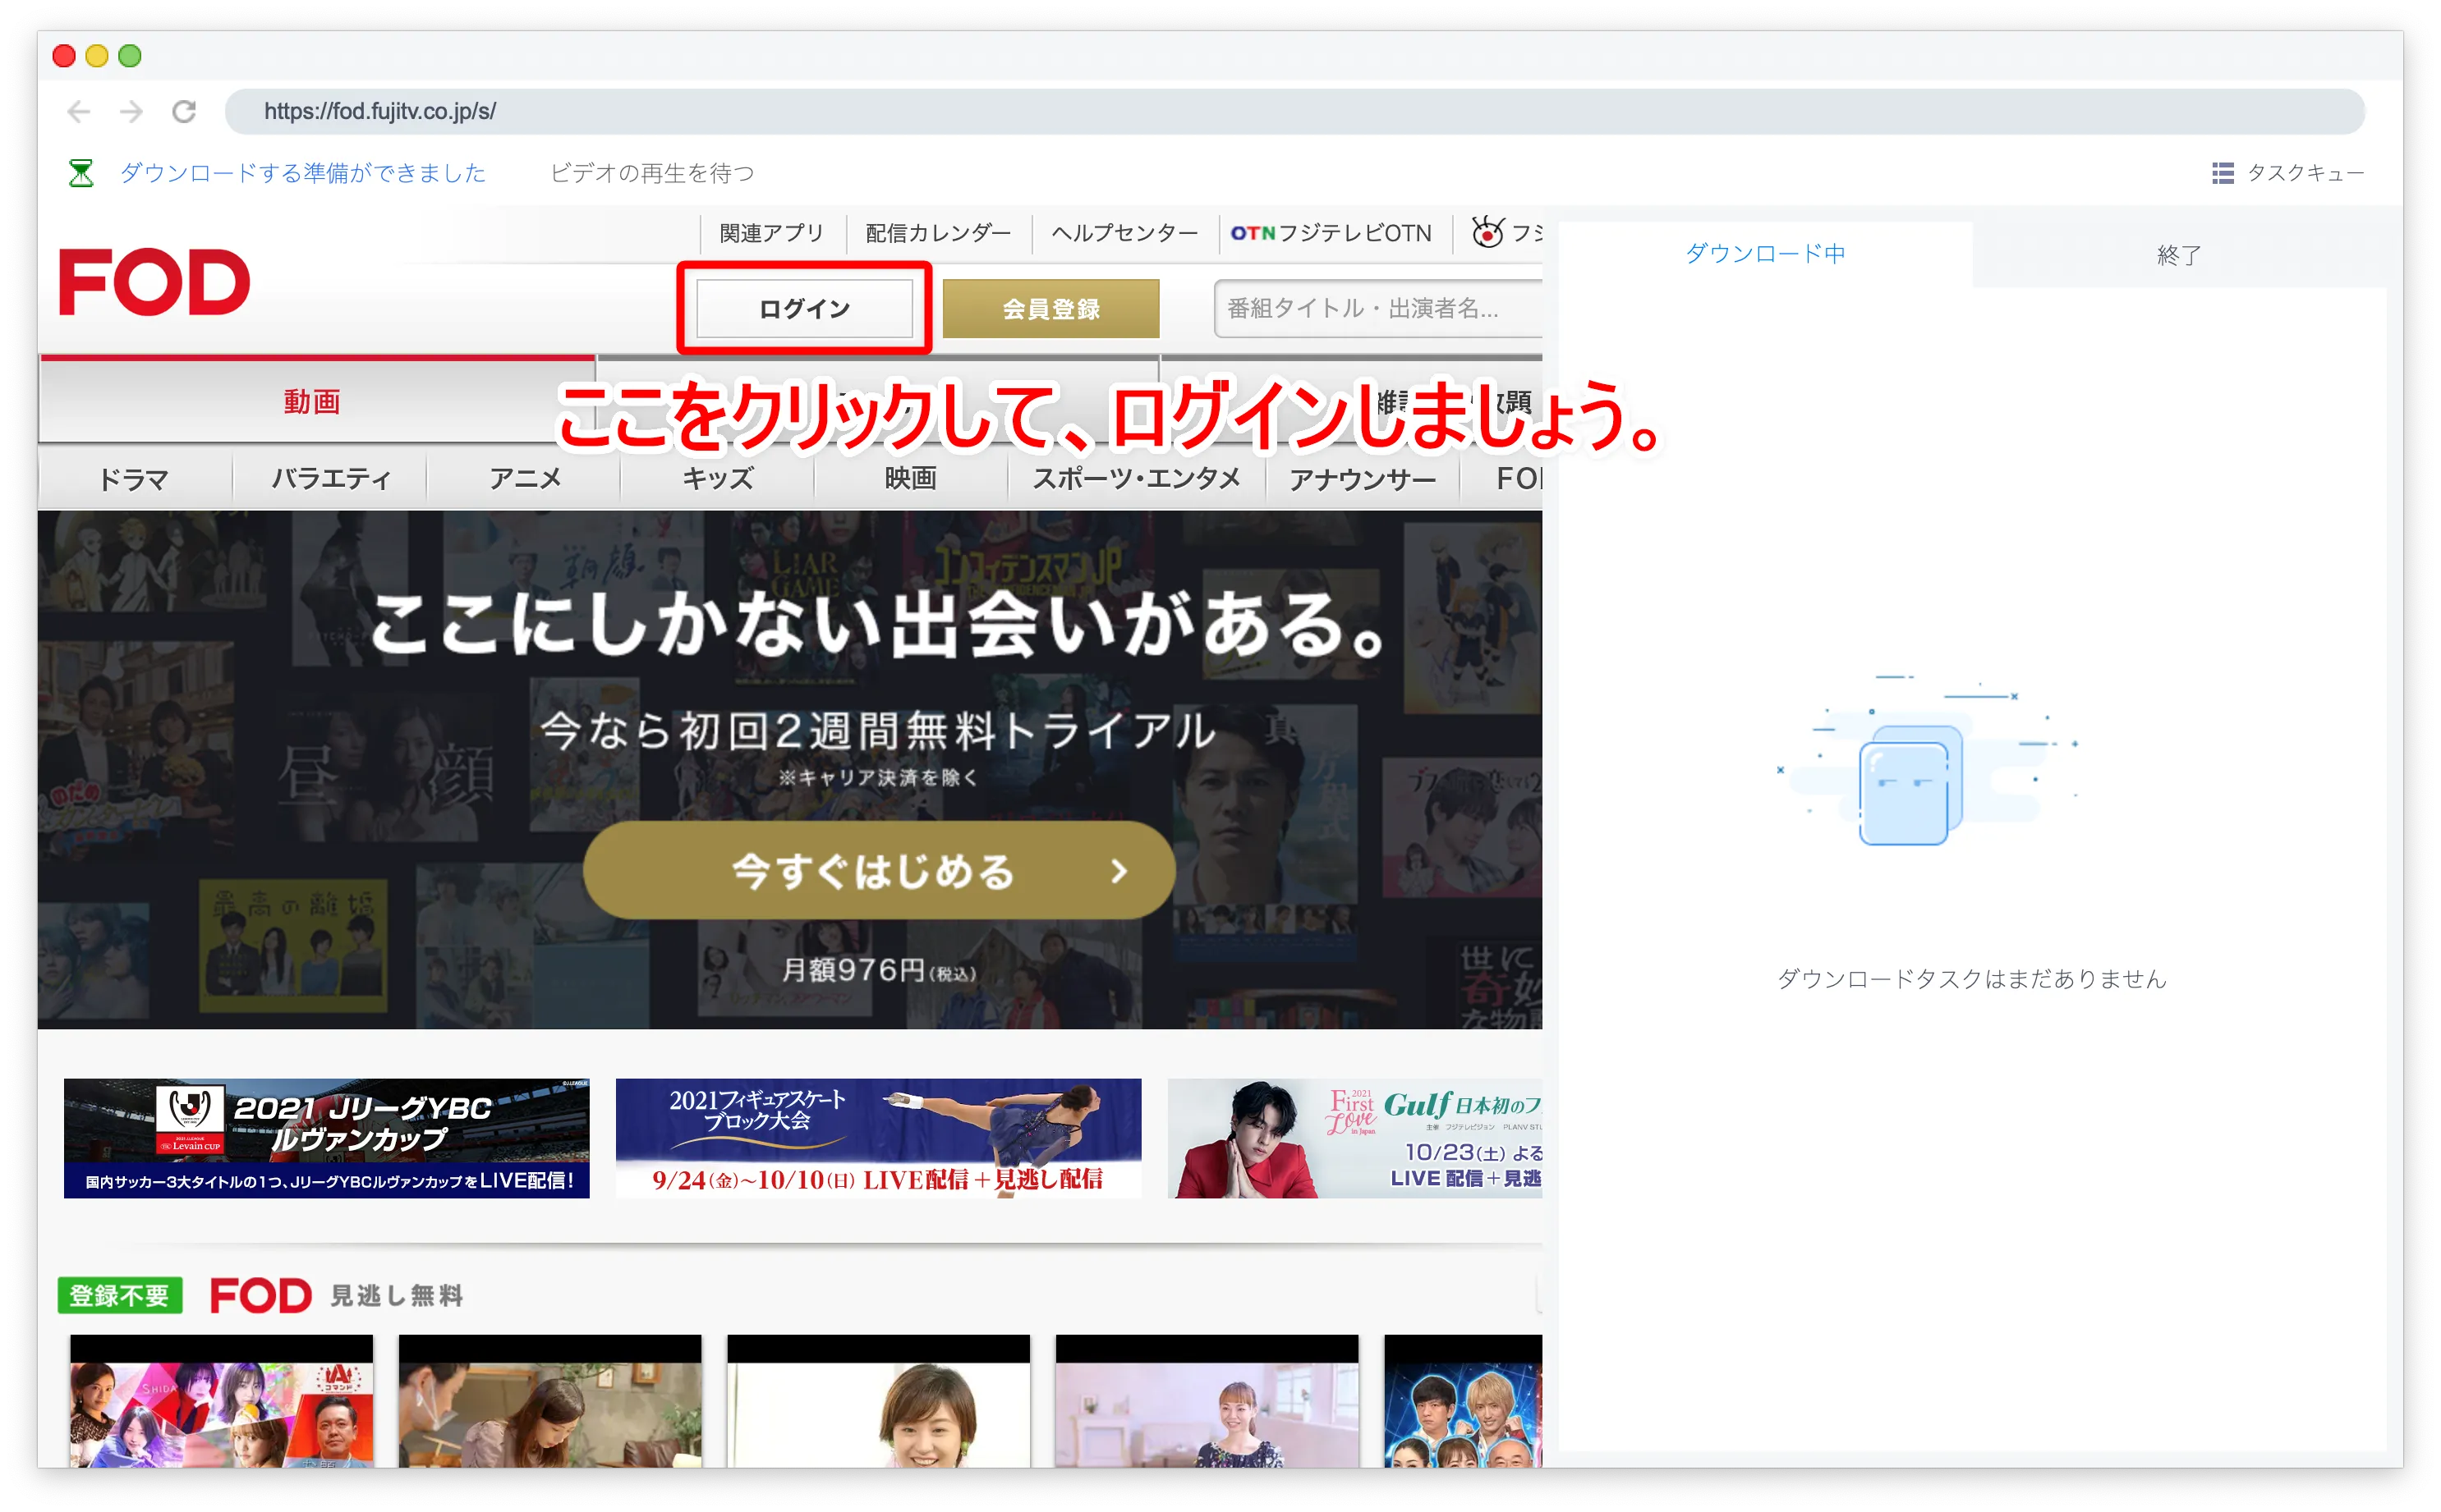Open the バラエティ category
Screen dimensions: 2441x1512
click(x=330, y=479)
